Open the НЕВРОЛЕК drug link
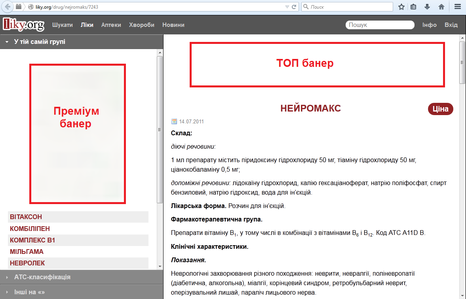The image size is (466, 299). [27, 263]
